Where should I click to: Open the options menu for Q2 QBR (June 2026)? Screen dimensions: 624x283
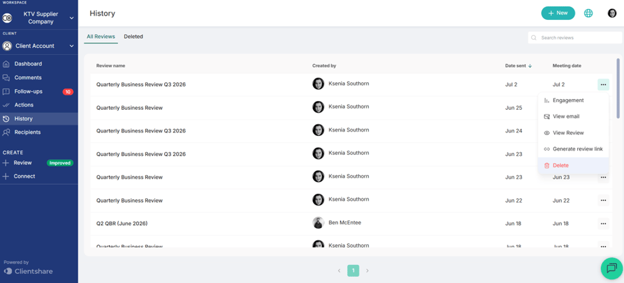(x=603, y=223)
